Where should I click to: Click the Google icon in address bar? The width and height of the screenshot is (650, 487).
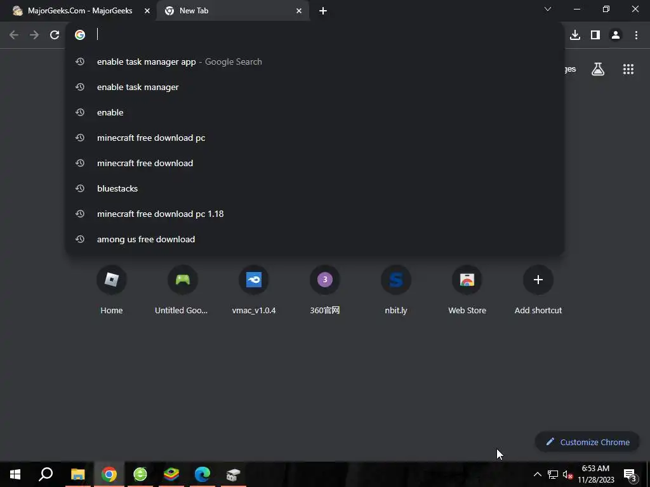tap(80, 35)
